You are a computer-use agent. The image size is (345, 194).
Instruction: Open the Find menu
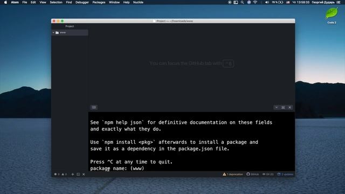click(x=69, y=2)
